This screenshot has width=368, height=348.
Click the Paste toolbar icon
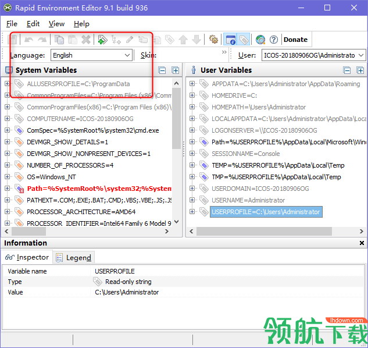pyautogui.click(x=73, y=40)
